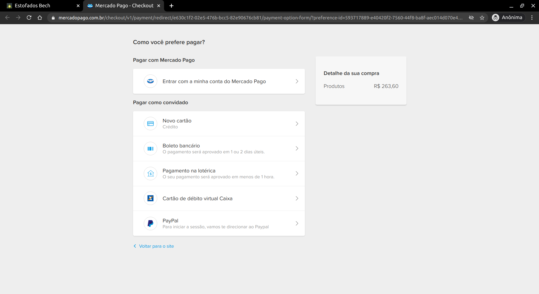The width and height of the screenshot is (539, 294).
Task: Click the forward navigation arrow
Action: [18, 17]
